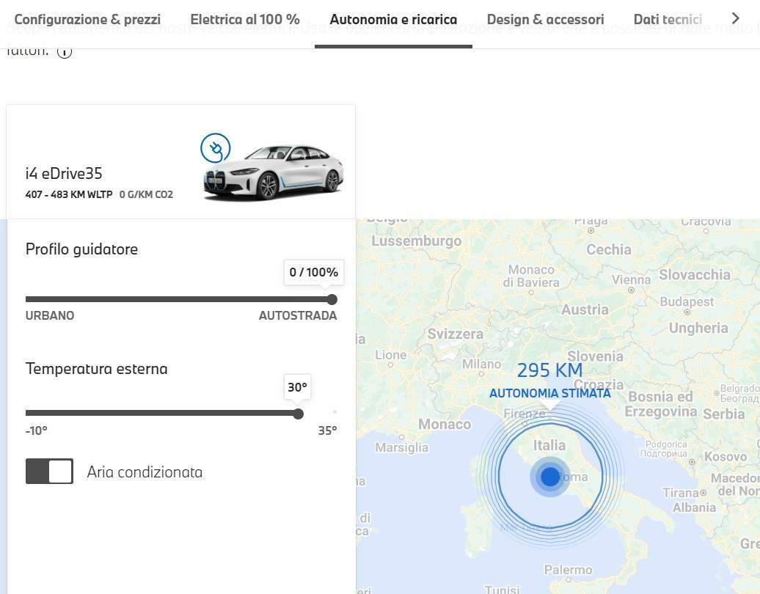Select the i4 eDrive35 model name
Image resolution: width=760 pixels, height=594 pixels.
[64, 174]
